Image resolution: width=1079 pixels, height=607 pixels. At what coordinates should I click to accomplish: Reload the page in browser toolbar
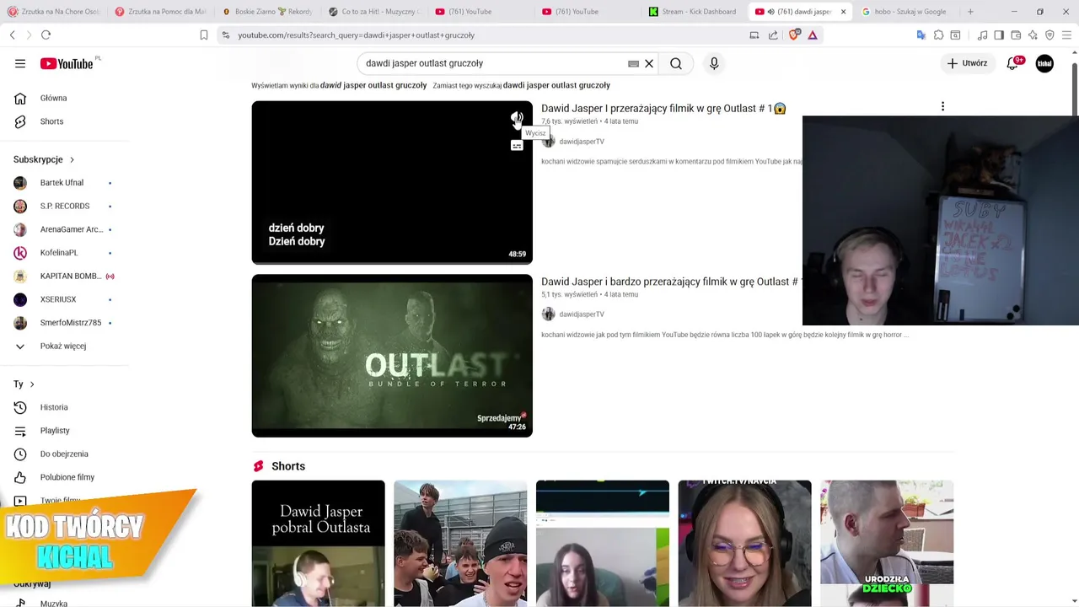click(46, 35)
